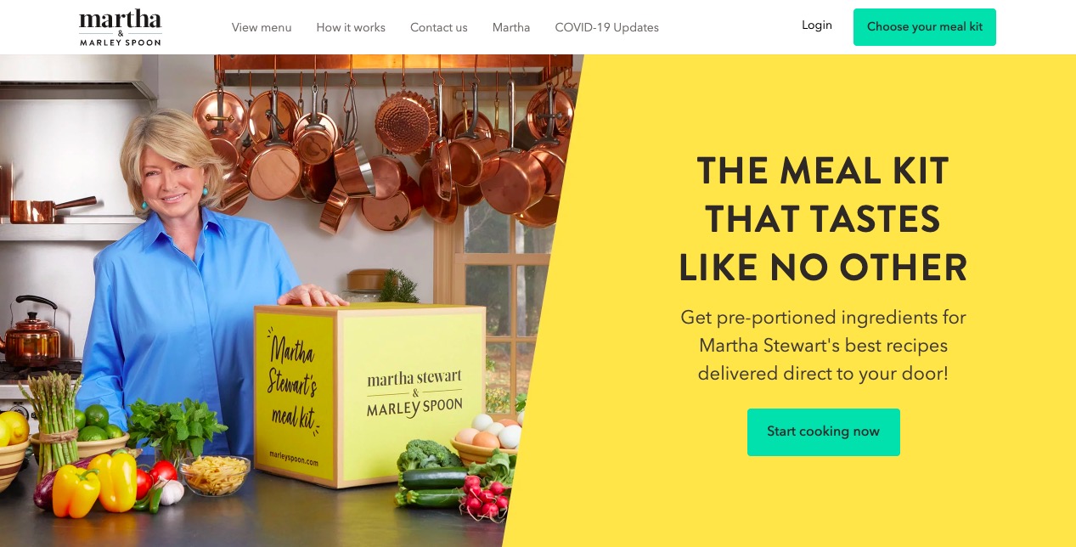Open the View menu page
Viewport: 1076px width, 547px height.
click(262, 27)
